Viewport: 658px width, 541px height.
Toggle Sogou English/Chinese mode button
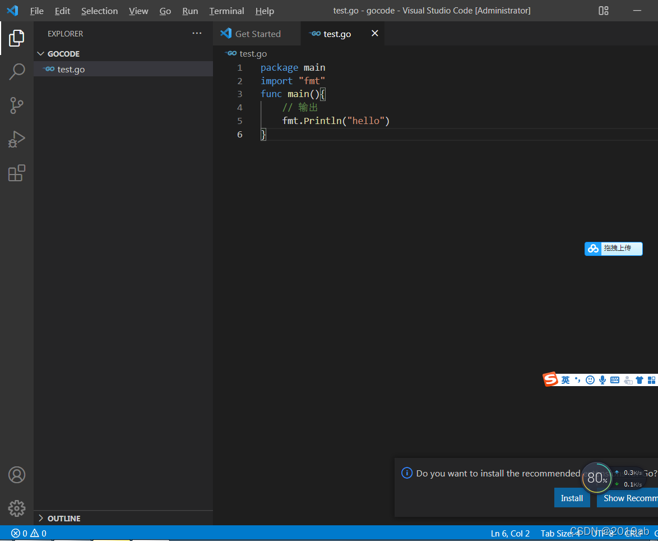coord(566,380)
